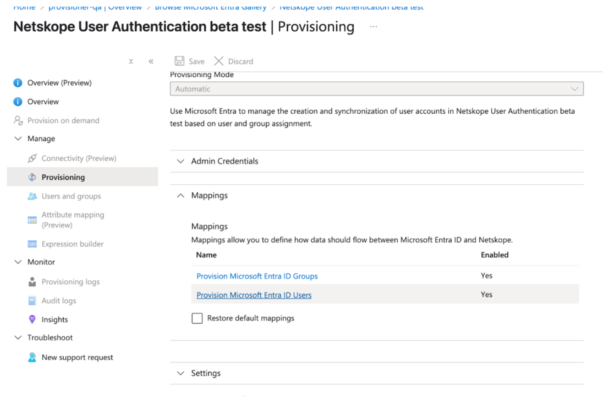This screenshot has width=603, height=401.
Task: Open Users and groups
Action: pyautogui.click(x=71, y=196)
